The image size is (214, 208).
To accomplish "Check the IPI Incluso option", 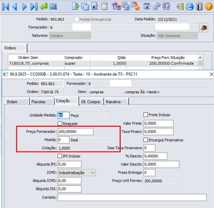I will (60, 156).
